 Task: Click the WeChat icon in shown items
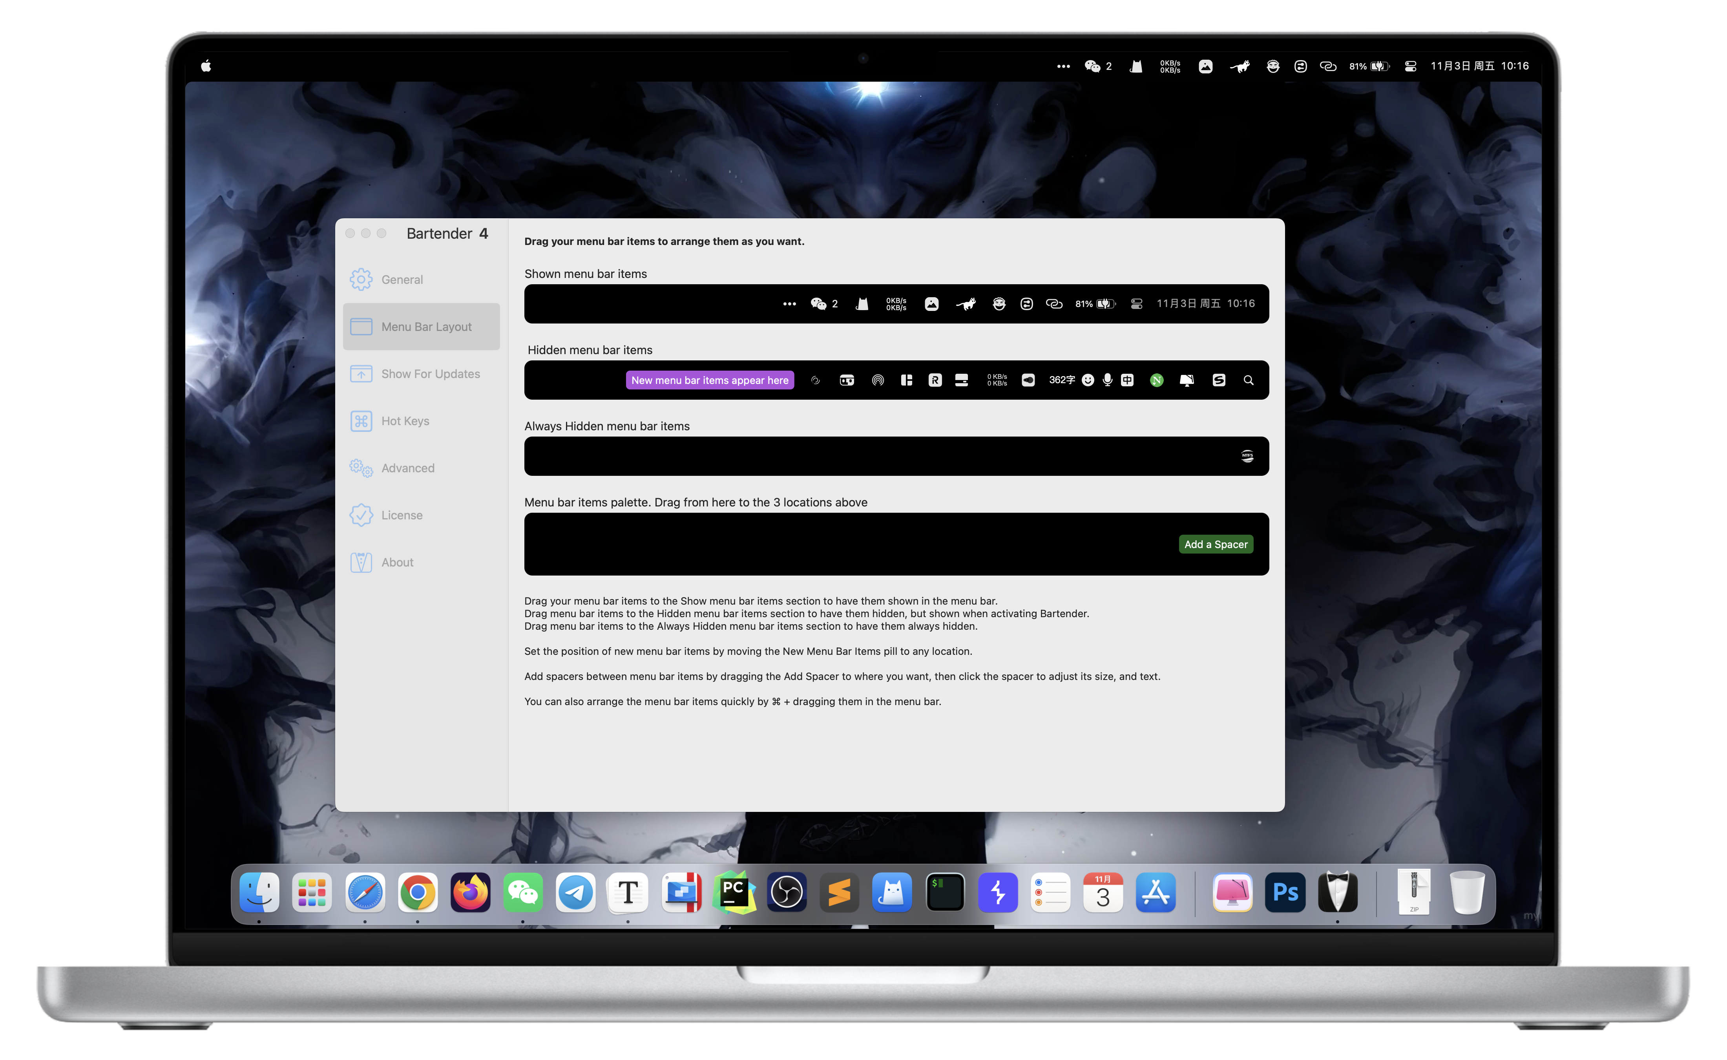(818, 303)
